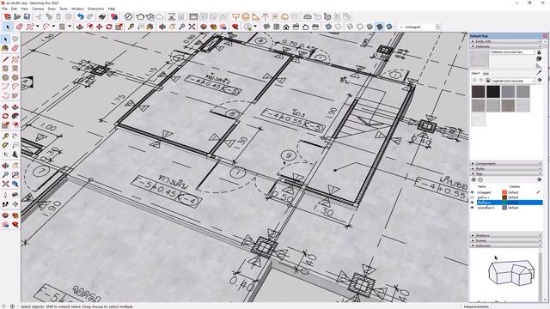Click the first dark asphalt material swatch
550x309 pixels.
click(478, 92)
